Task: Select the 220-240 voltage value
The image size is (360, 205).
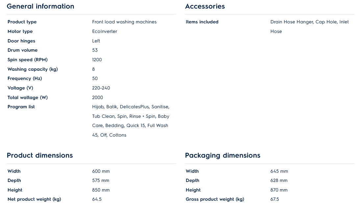Action: tap(101, 88)
